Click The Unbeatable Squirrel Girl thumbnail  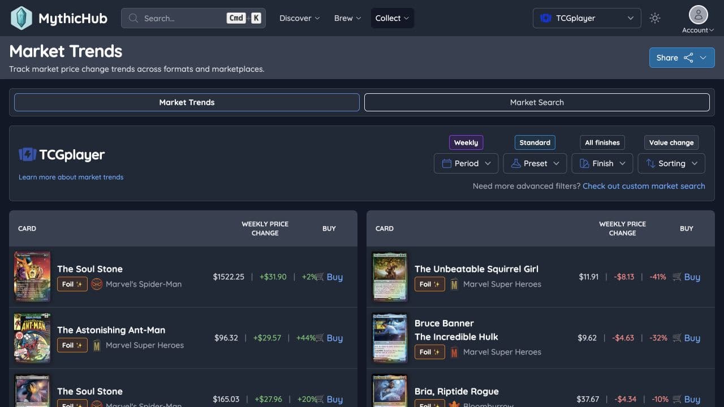390,277
